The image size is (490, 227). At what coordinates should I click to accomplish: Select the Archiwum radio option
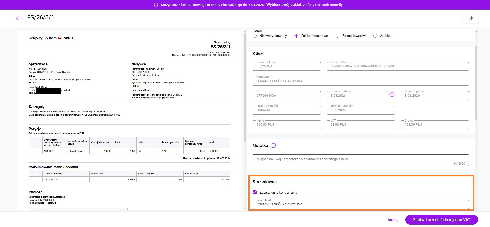coord(375,36)
